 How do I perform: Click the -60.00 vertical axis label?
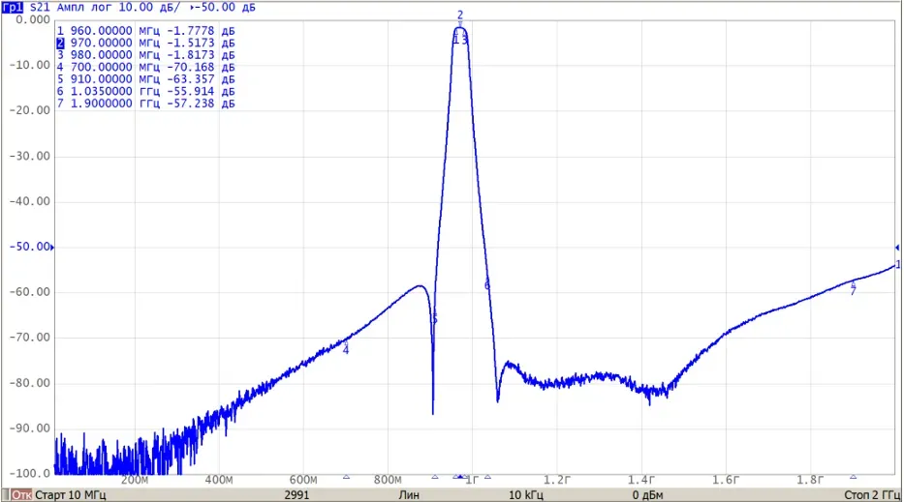(x=30, y=292)
